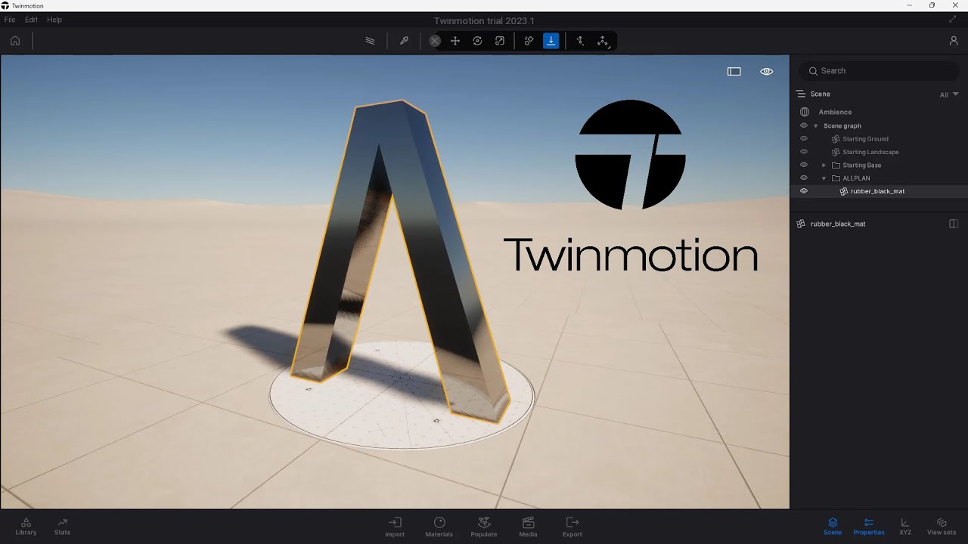Image resolution: width=968 pixels, height=544 pixels.
Task: Open viewport eye view settings
Action: [x=767, y=71]
